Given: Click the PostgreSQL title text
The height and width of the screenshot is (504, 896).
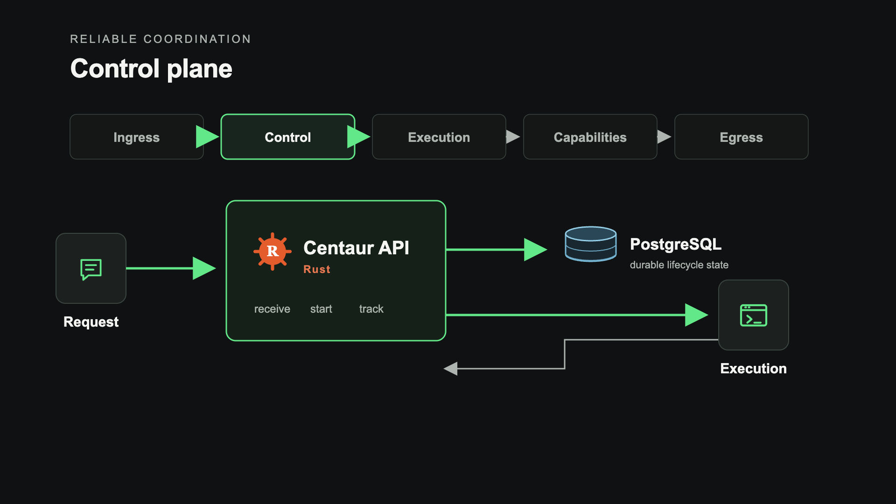Looking at the screenshot, I should click(x=675, y=244).
